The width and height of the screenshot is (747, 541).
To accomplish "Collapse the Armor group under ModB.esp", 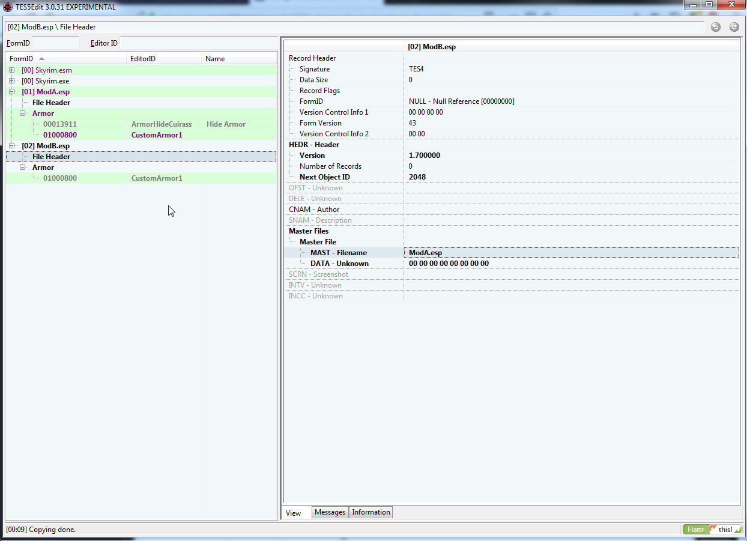I will 23,168.
